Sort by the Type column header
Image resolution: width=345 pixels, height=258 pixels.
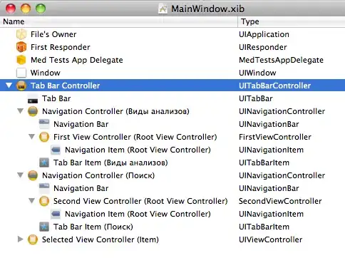(292, 21)
